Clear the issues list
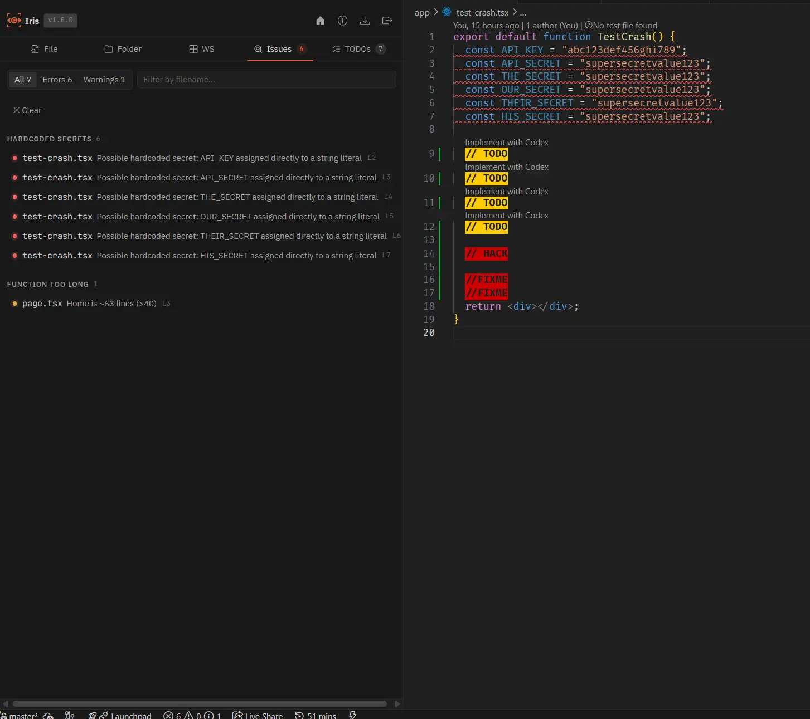Screen dimensions: 810x719 [27, 110]
